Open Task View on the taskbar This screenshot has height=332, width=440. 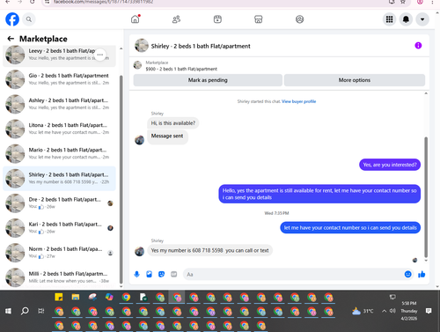pos(41,311)
